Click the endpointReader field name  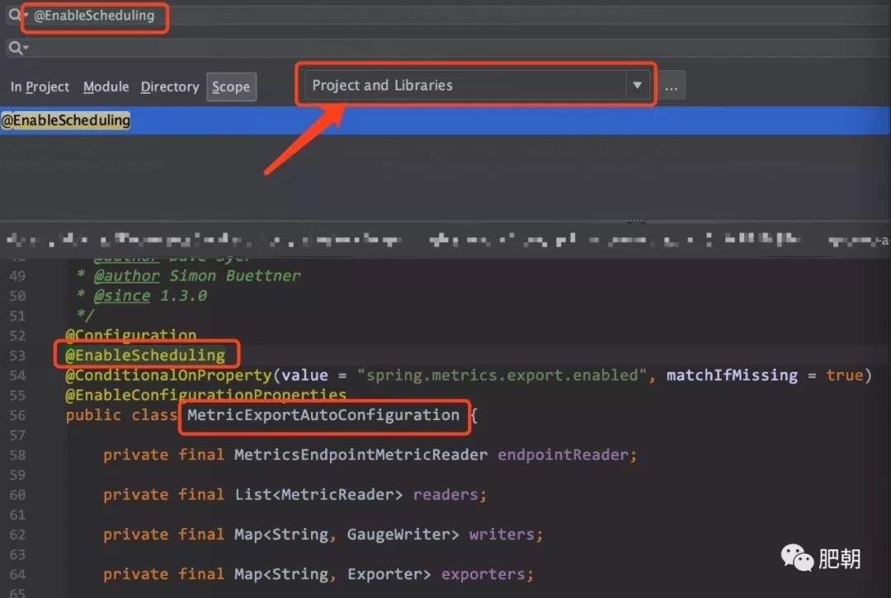click(x=563, y=455)
